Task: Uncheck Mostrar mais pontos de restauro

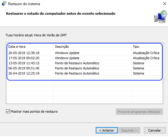Action: coord(8,111)
